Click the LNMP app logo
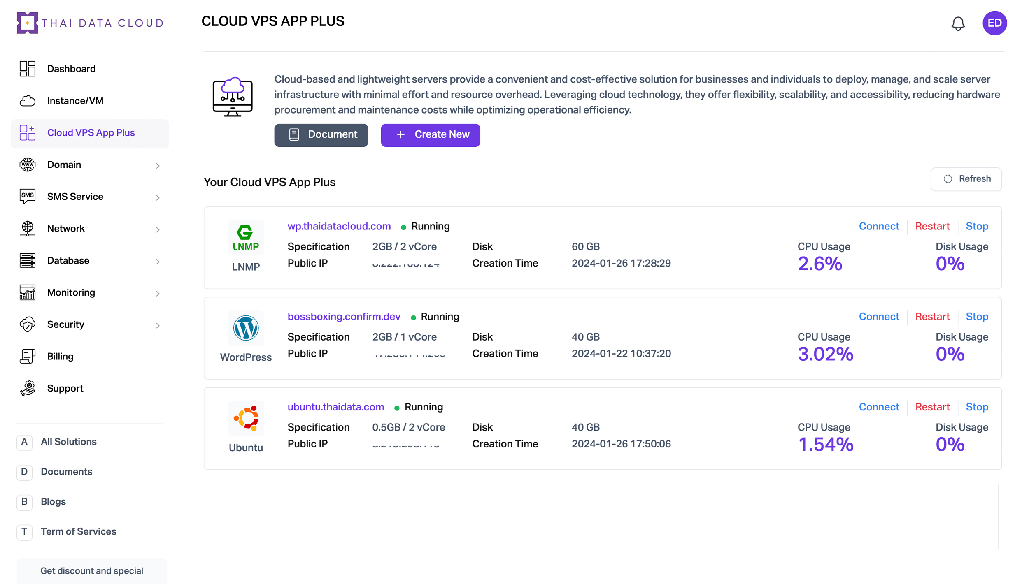Screen dimensions: 1029x584 (x=246, y=238)
